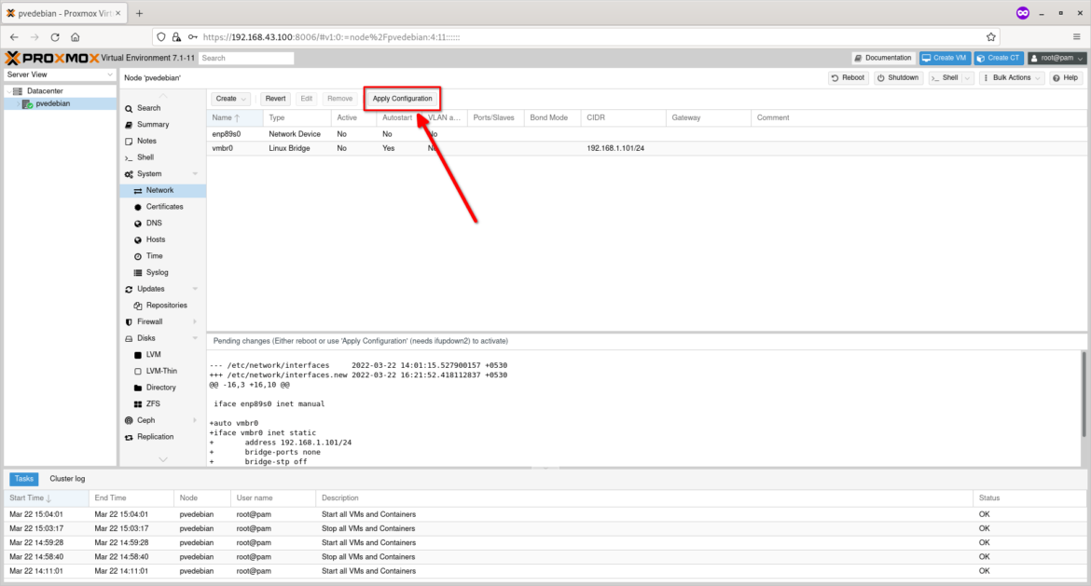Open the Repositories page

click(x=166, y=306)
